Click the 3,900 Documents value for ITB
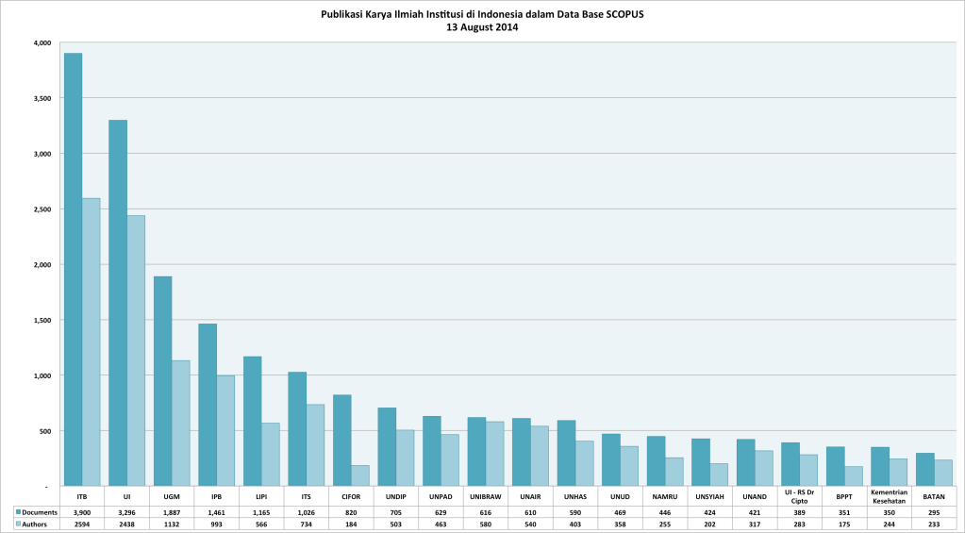This screenshot has height=533, width=965. pyautogui.click(x=81, y=510)
